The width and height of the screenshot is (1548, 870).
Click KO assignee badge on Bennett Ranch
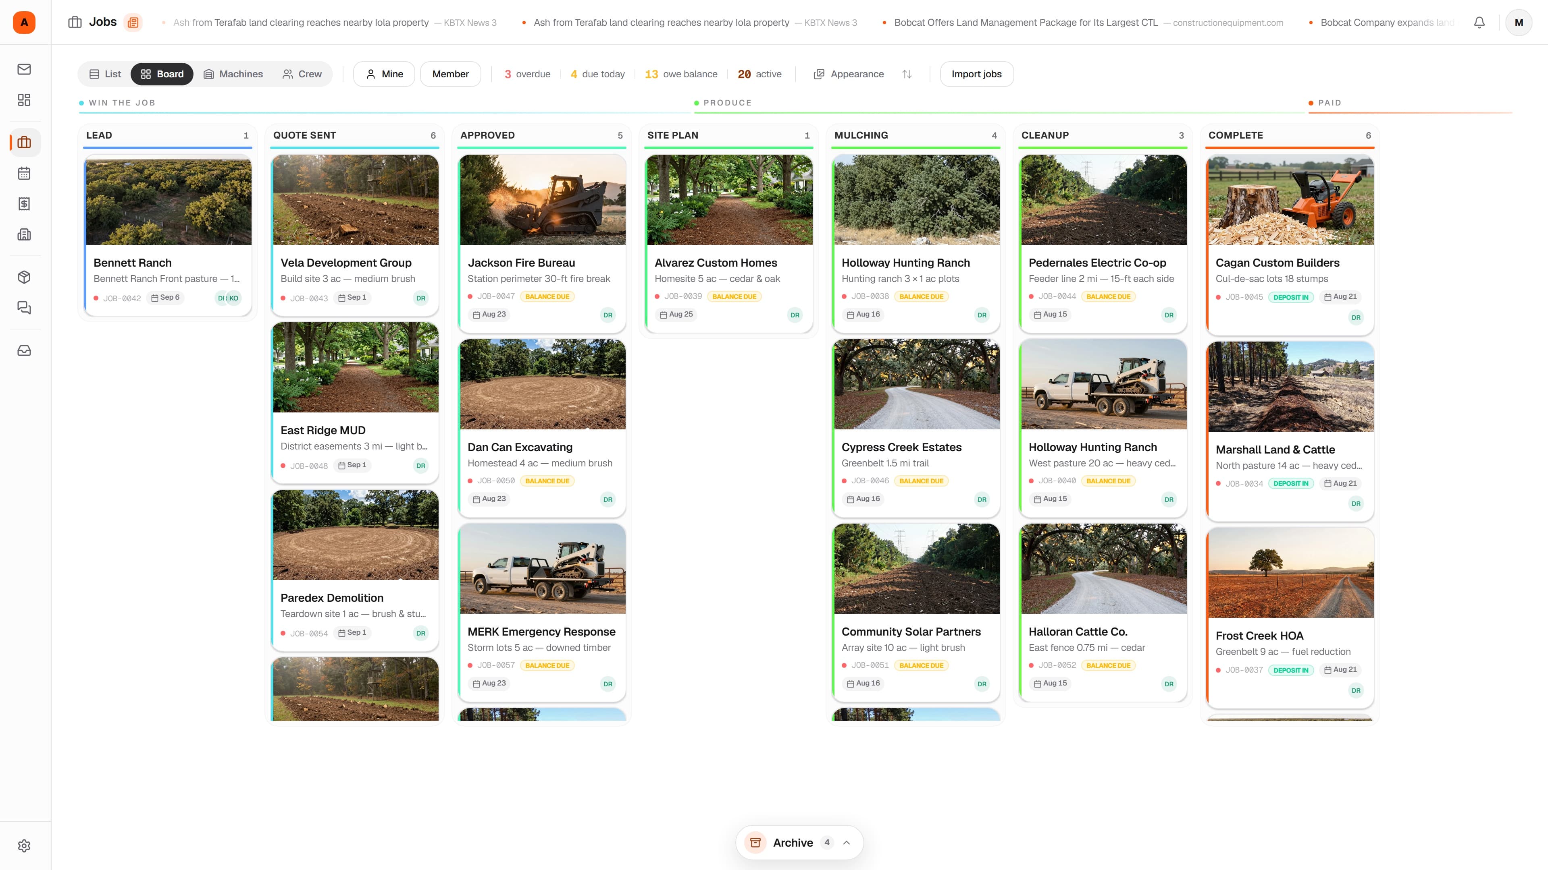234,298
